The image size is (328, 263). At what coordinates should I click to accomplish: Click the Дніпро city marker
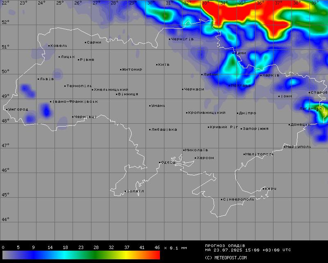(238, 113)
